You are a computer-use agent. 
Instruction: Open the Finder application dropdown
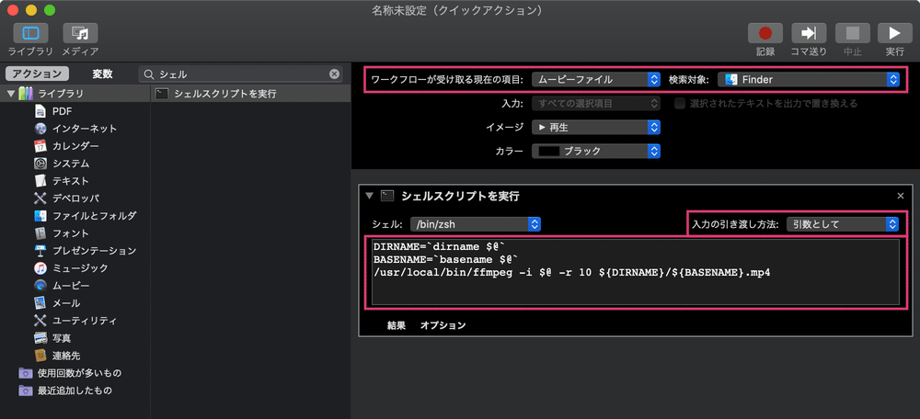point(809,80)
